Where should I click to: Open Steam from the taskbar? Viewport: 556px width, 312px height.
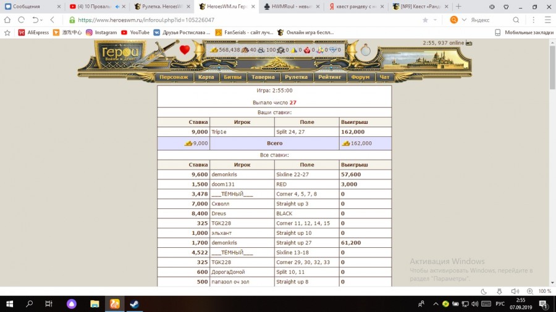[x=134, y=304]
